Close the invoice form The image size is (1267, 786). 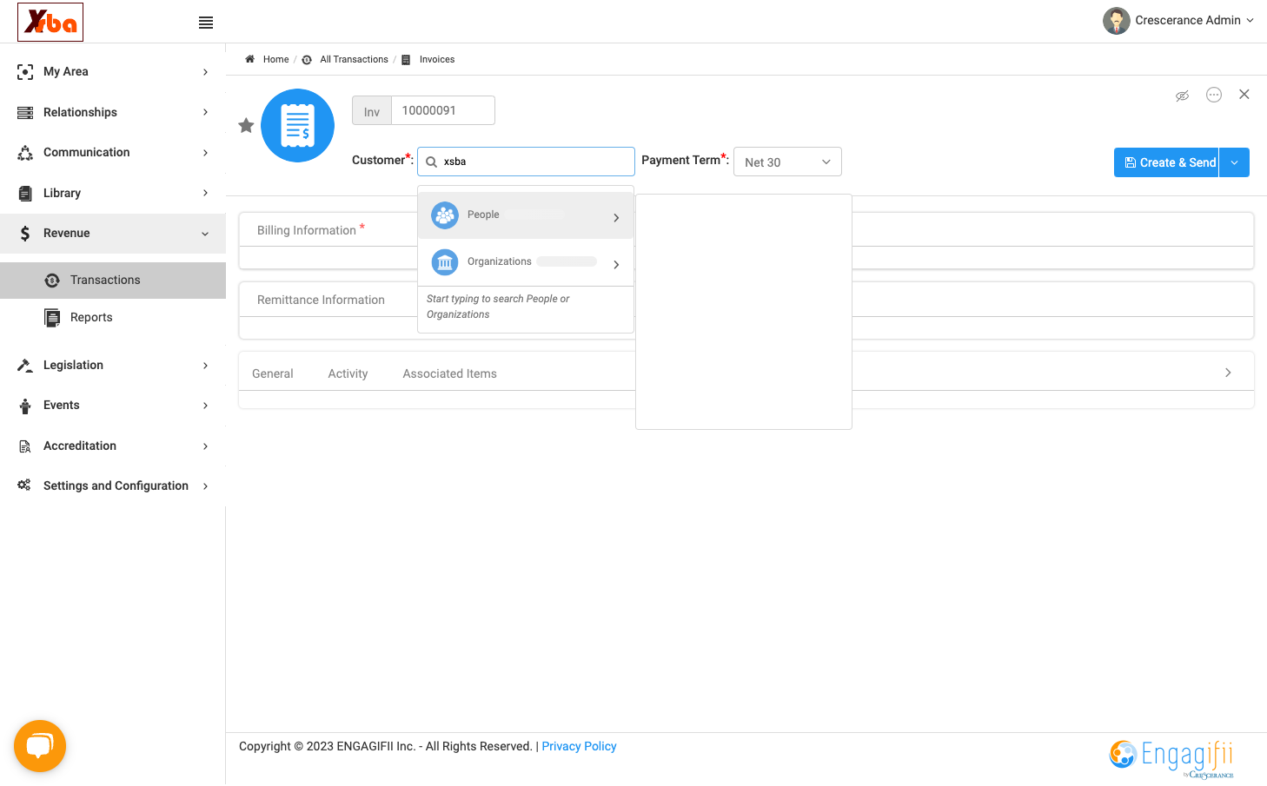pyautogui.click(x=1244, y=94)
